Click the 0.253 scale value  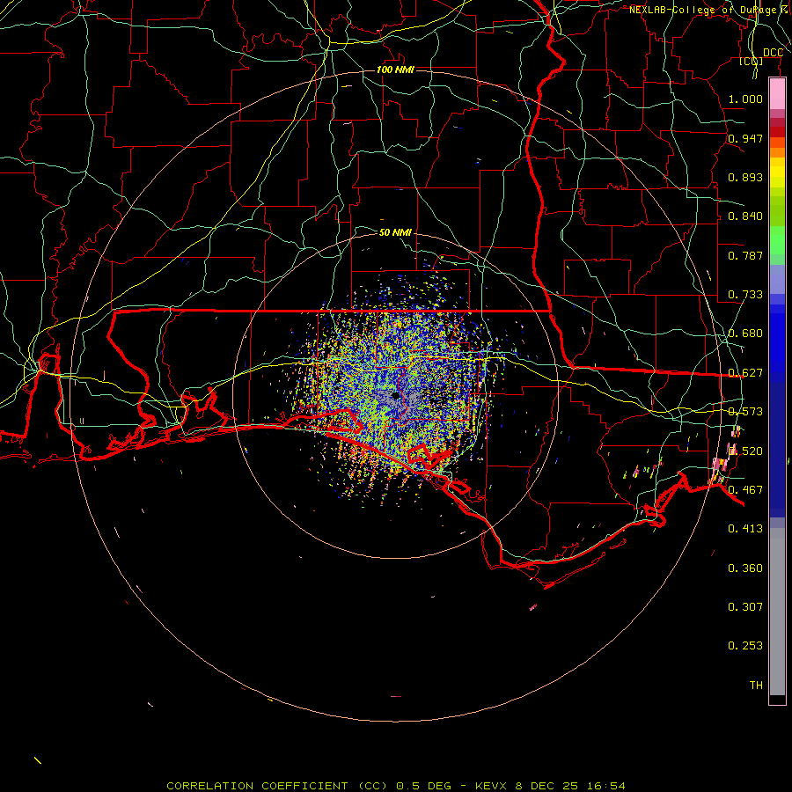[745, 646]
